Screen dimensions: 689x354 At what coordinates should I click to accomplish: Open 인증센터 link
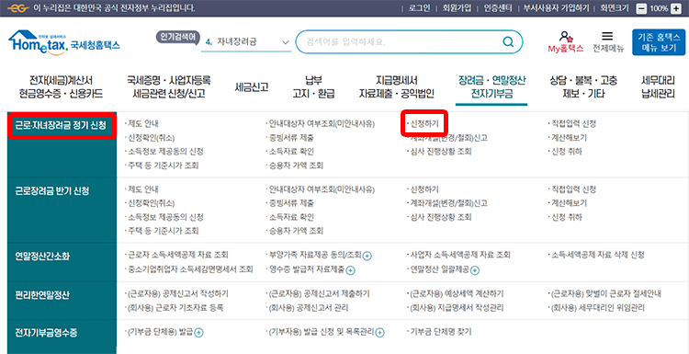(498, 8)
